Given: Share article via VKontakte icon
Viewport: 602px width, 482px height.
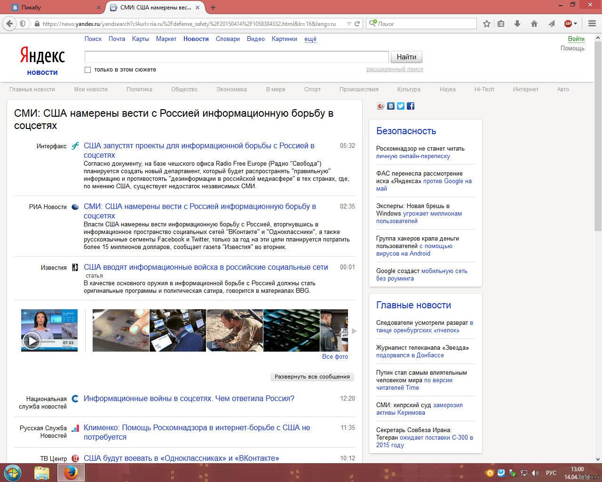Looking at the screenshot, I should [x=391, y=106].
